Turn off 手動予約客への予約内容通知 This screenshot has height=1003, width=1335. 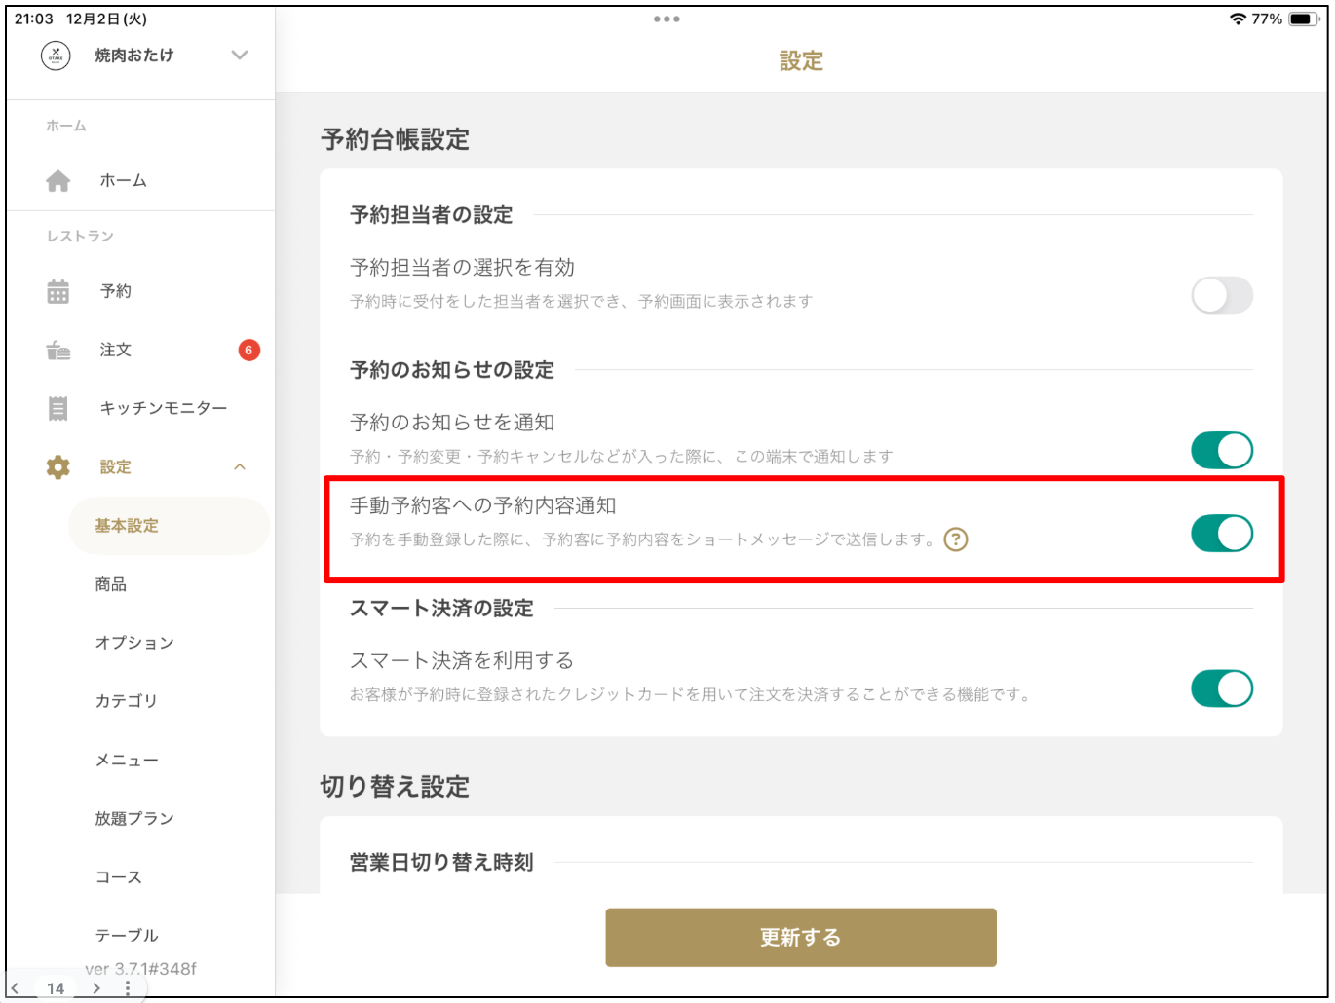coord(1223,534)
